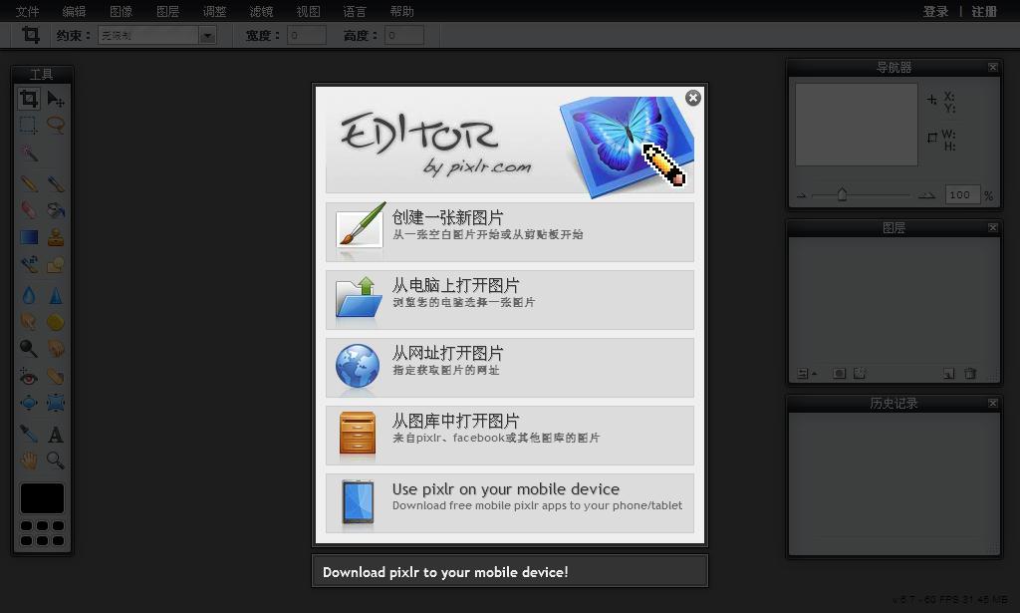
Task: Pick the Type tool letter A
Action: (56, 434)
